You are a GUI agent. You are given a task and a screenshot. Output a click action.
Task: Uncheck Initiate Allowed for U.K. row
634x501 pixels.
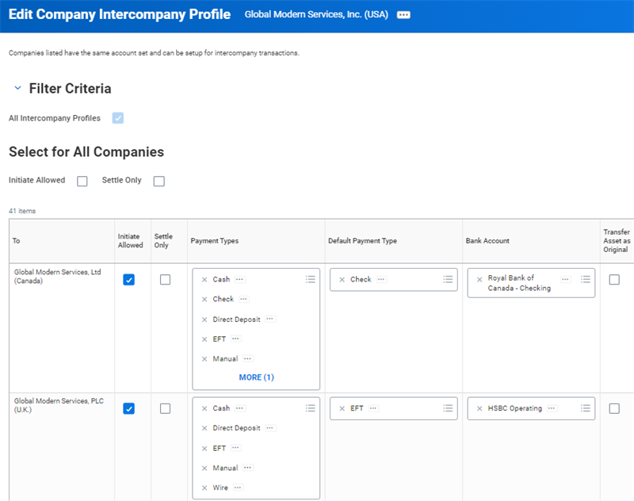pyautogui.click(x=128, y=408)
